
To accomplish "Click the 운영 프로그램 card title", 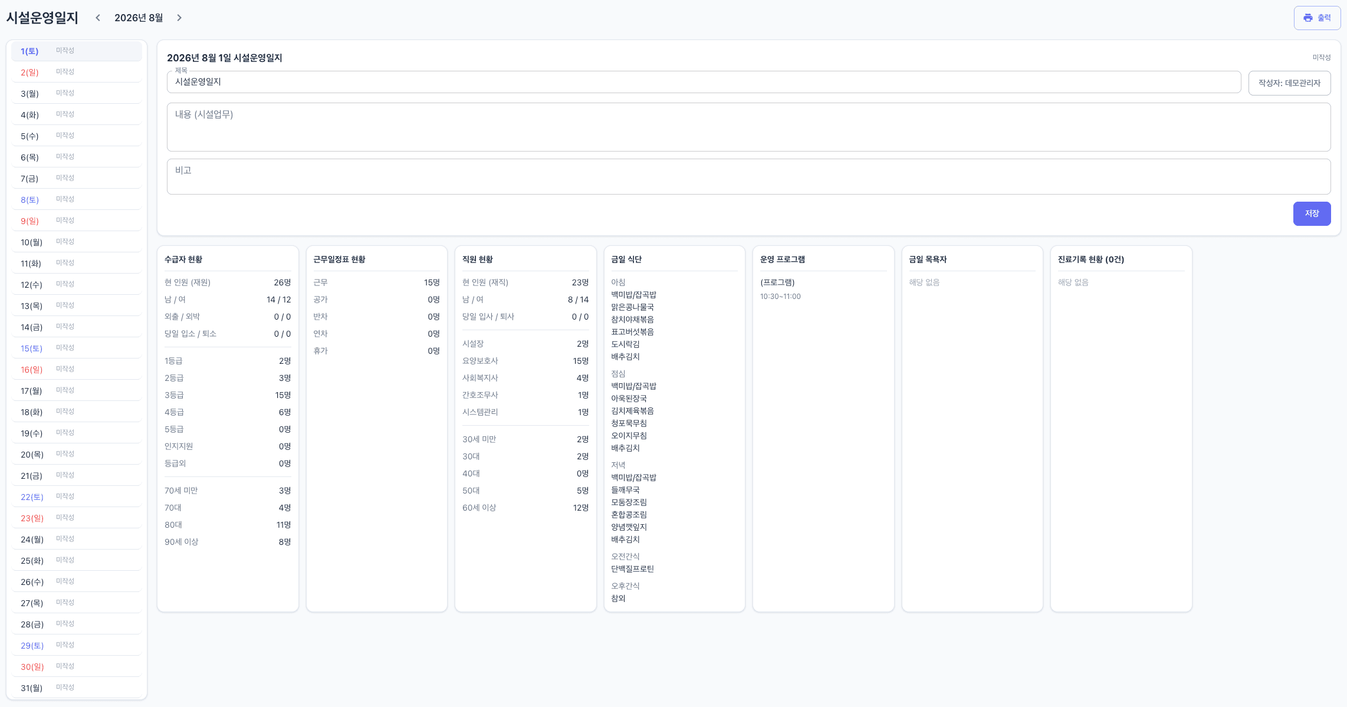I will [783, 259].
